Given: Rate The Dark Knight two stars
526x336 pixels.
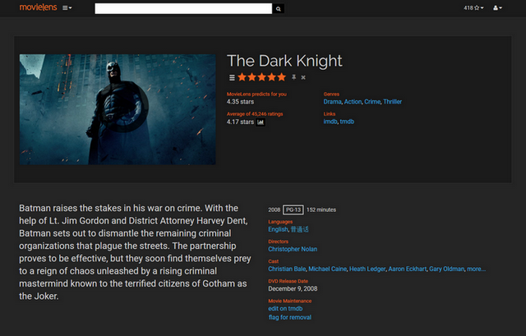Looking at the screenshot, I should click(252, 77).
